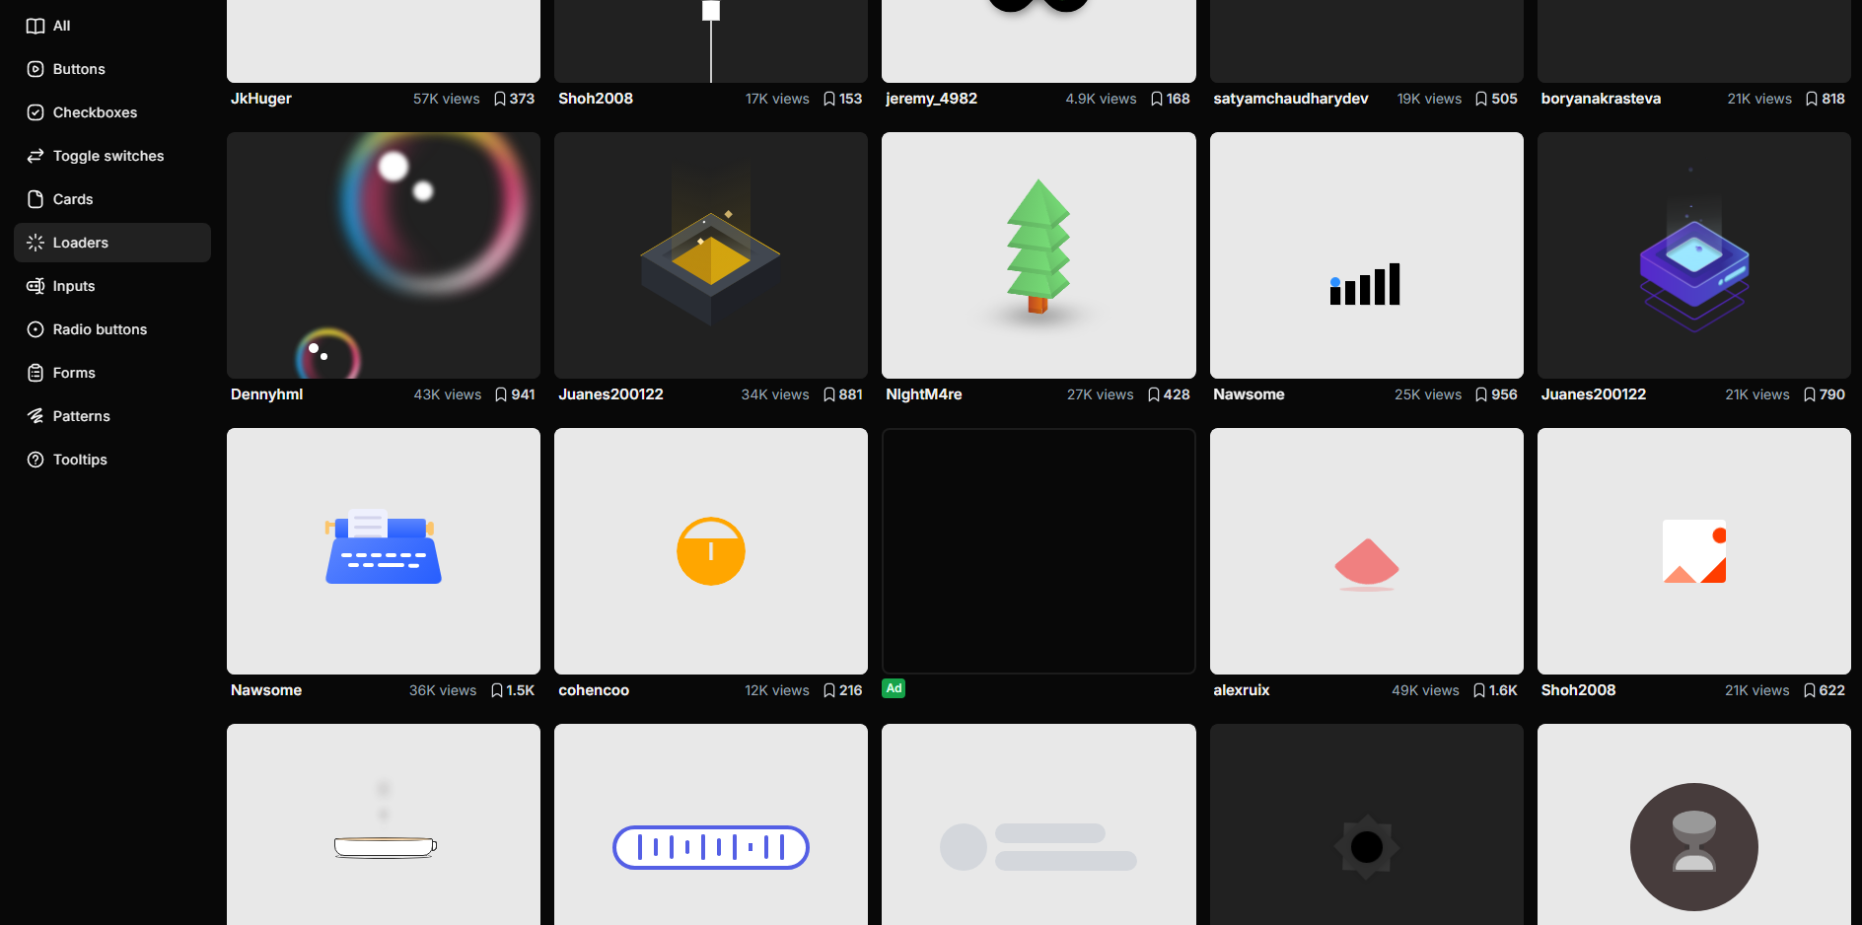Bookmark the cohencoo loader
1862x925 pixels.
[828, 690]
